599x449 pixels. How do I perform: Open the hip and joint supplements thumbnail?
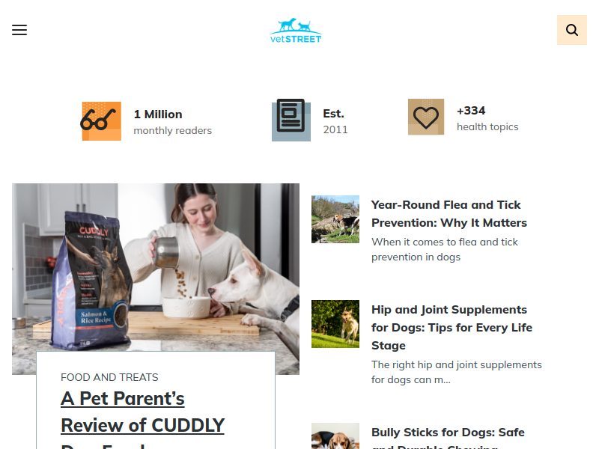pyautogui.click(x=335, y=324)
